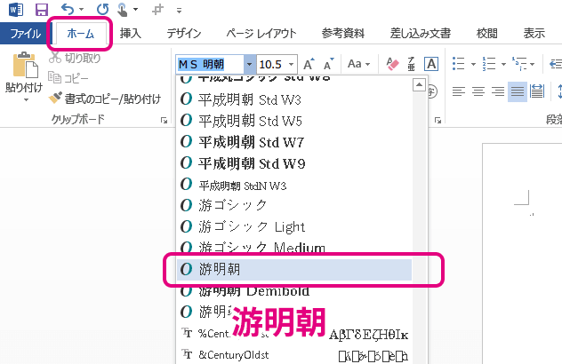
Task: Open the 表示 tab
Action: point(534,33)
